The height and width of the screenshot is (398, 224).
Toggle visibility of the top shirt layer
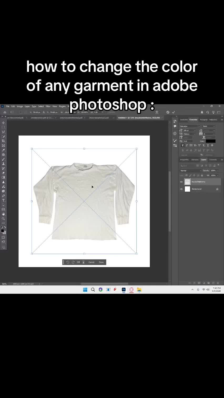click(x=181, y=182)
